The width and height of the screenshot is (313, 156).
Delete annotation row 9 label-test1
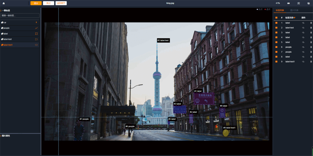pyautogui.click(x=311, y=62)
